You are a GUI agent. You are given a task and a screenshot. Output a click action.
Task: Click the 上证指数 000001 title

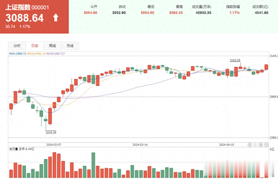pyautogui.click(x=27, y=7)
